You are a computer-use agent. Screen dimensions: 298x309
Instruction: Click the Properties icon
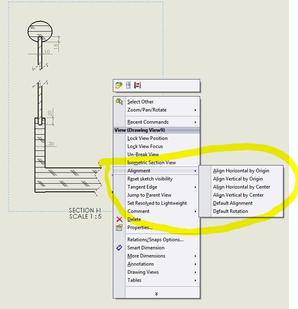(x=119, y=227)
